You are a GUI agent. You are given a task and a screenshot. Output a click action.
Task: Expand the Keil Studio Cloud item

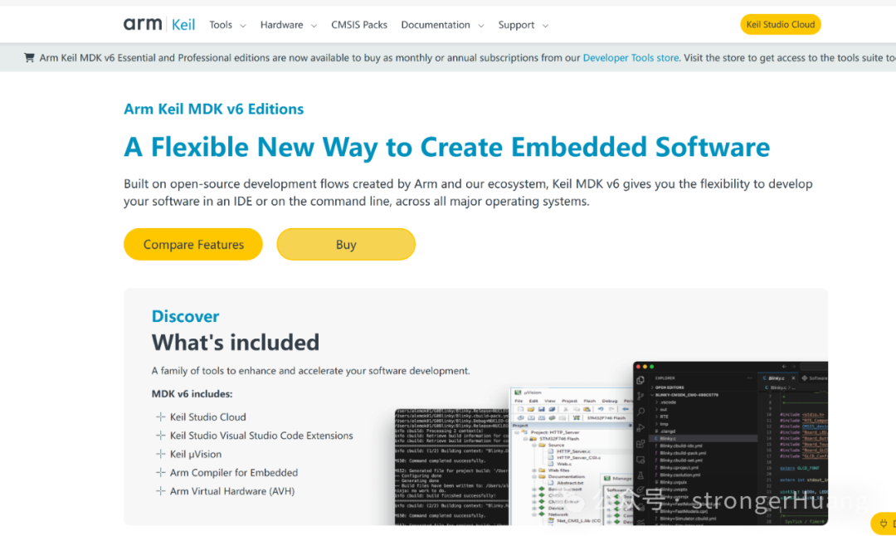(x=207, y=417)
